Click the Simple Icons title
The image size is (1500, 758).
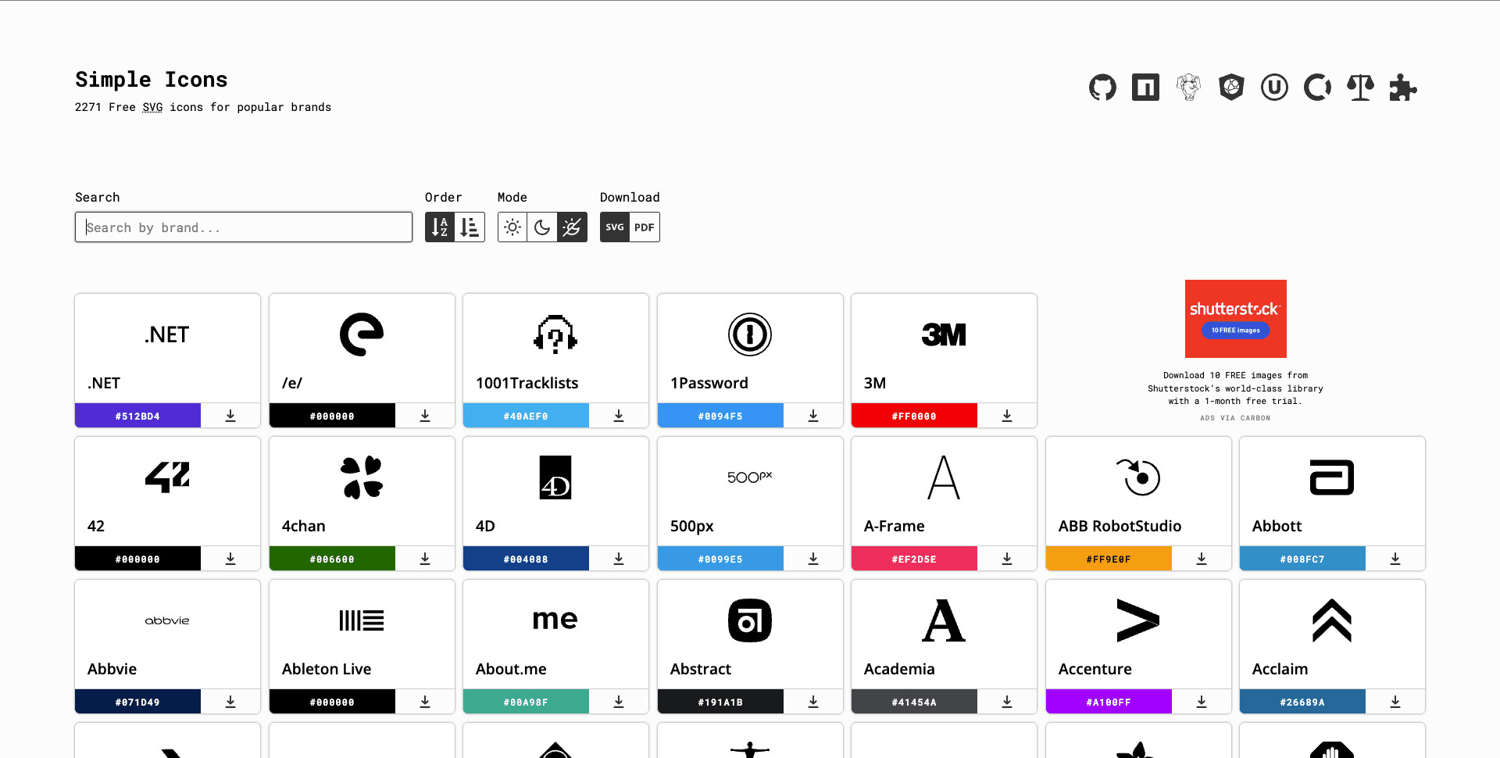click(x=152, y=80)
